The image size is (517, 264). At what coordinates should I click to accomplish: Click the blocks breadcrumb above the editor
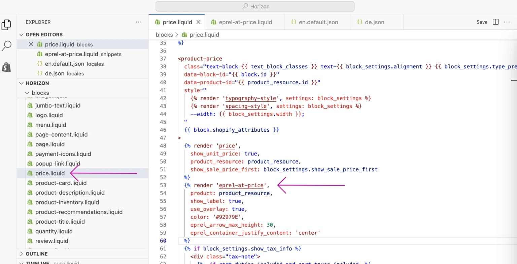click(164, 34)
